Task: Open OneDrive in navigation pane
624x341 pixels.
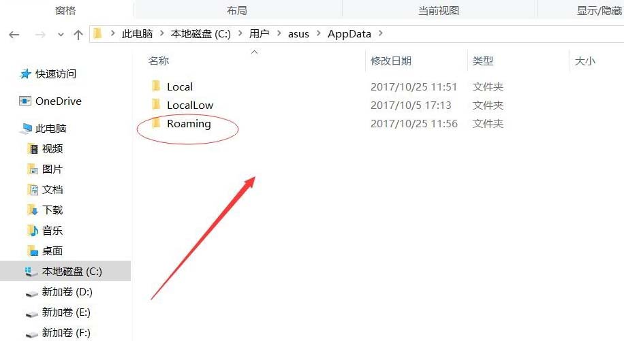Action: [50, 101]
